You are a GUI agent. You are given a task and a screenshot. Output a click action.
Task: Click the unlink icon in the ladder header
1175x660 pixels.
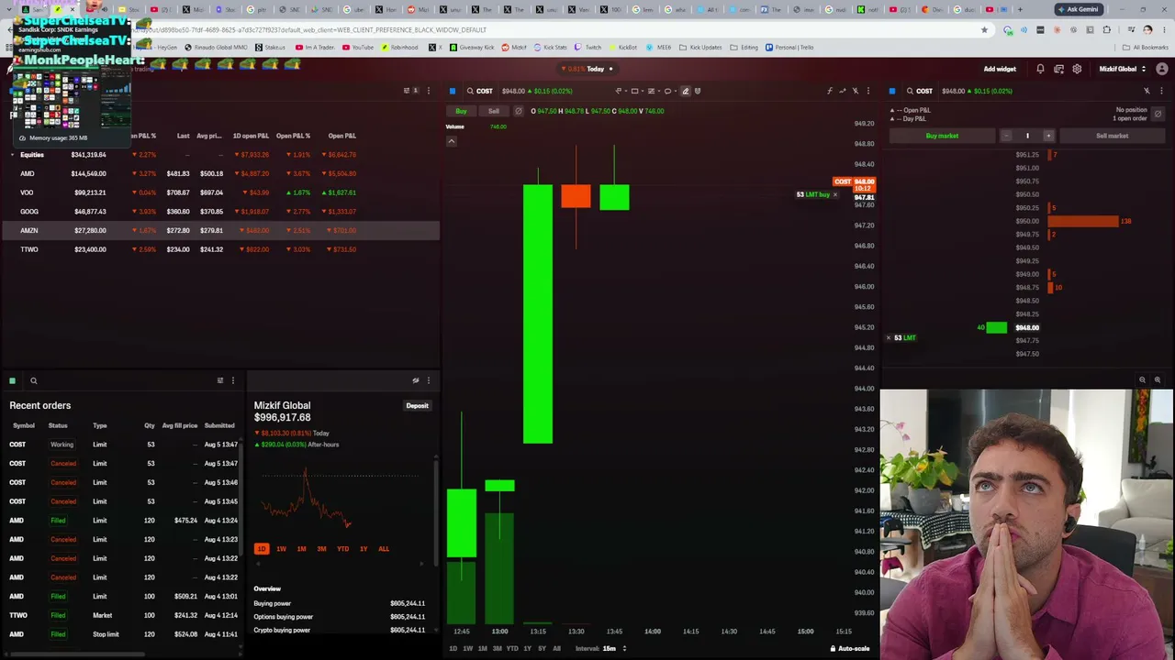(1147, 91)
